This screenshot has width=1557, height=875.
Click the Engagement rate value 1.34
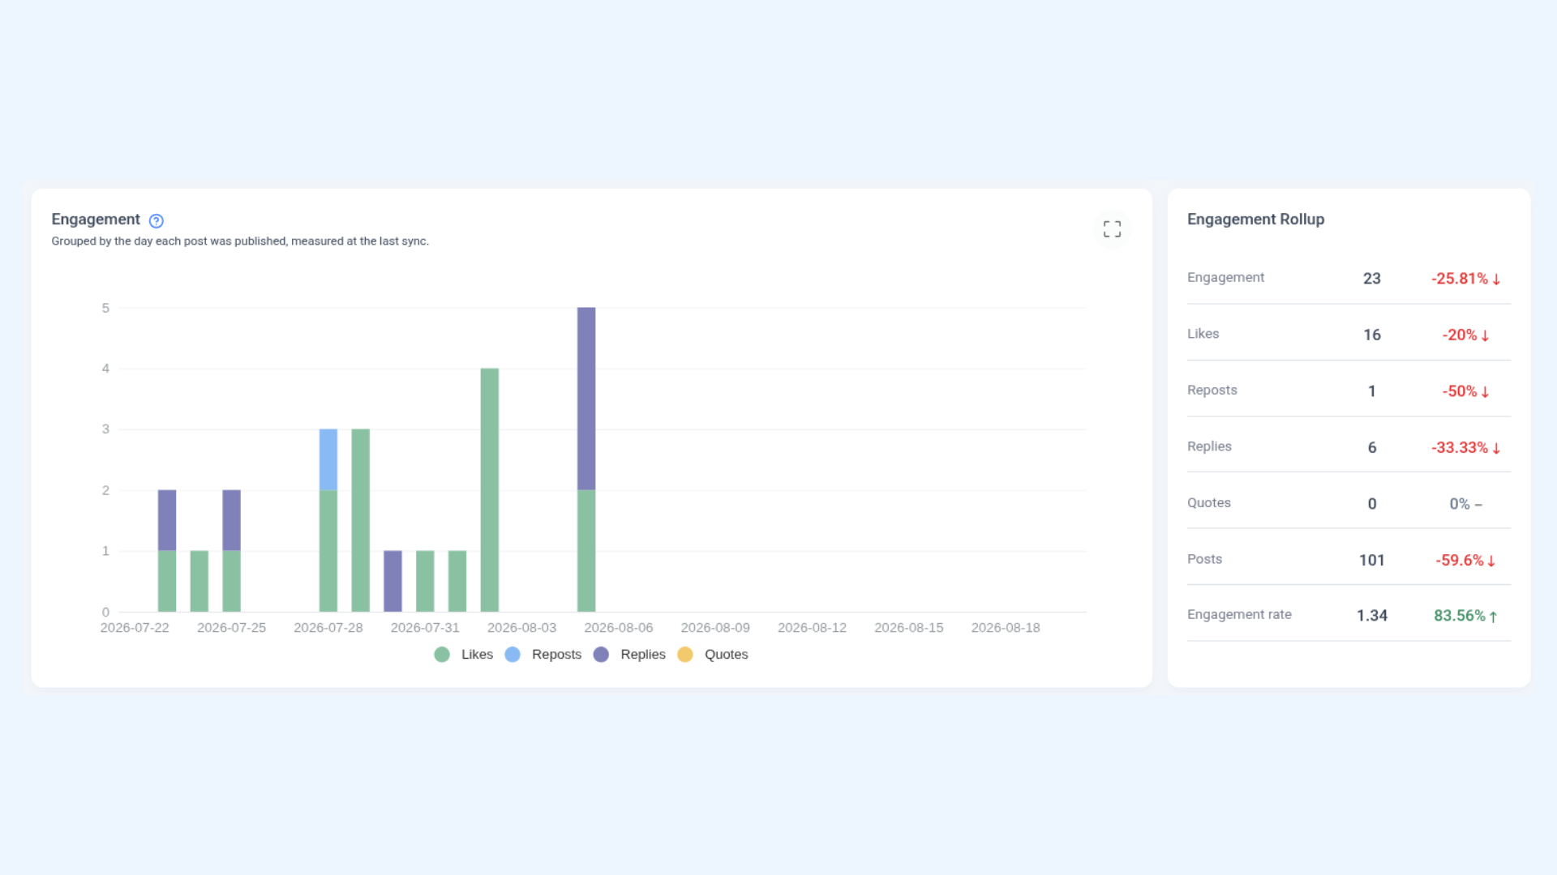tap(1372, 616)
